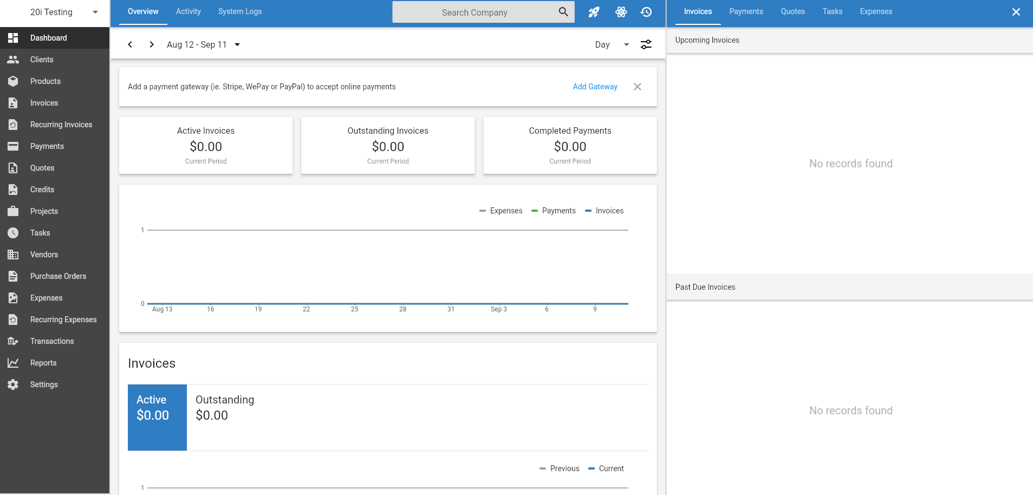This screenshot has height=495, width=1033.
Task: Select the Invoices tab in right panel
Action: [698, 12]
